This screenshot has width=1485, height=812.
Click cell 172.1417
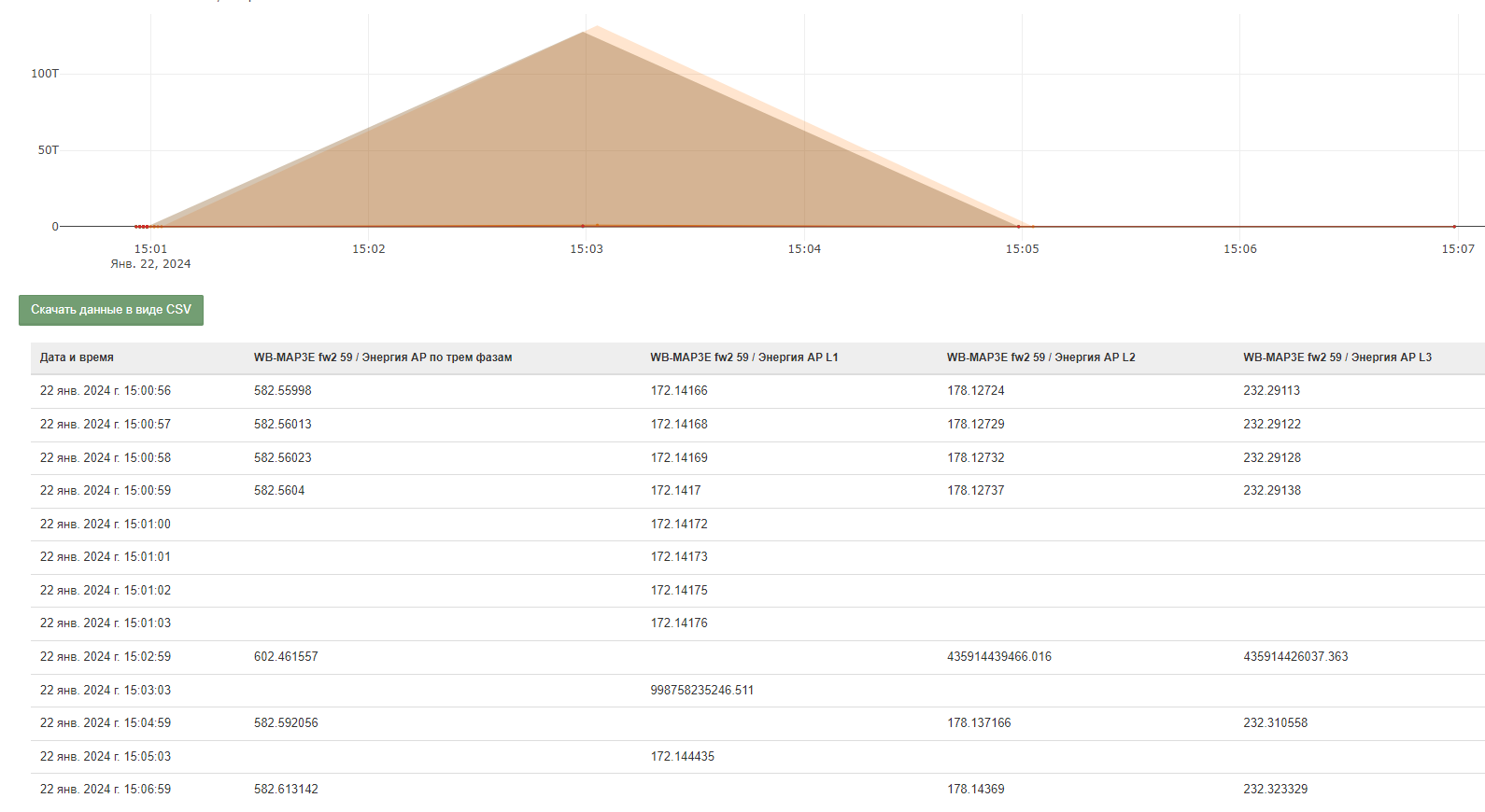[x=676, y=491]
